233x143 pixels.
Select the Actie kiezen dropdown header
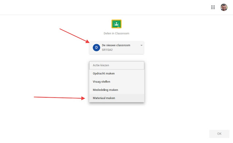(x=116, y=65)
